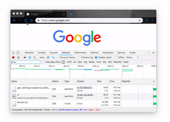Select the Network tab
The height and width of the screenshot is (122, 170).
tap(66, 53)
